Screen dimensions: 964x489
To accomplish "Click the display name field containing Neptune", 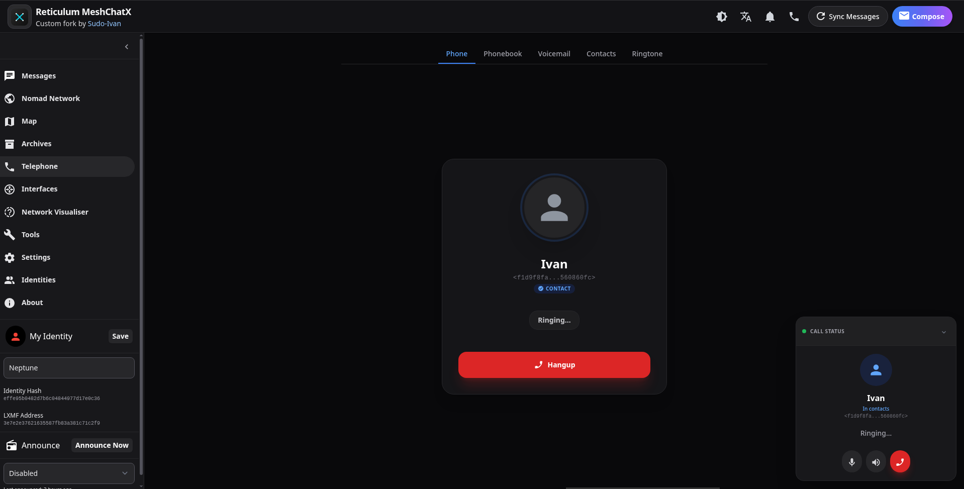I will point(69,368).
